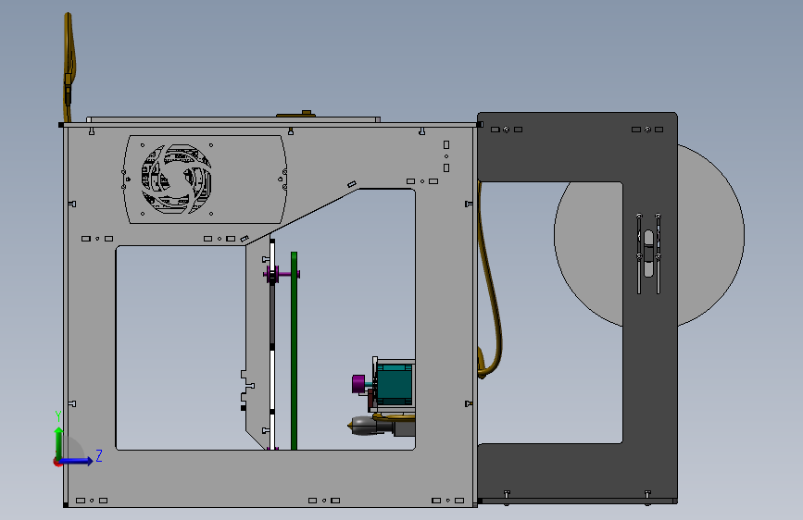Select the teal stepper motor
This screenshot has width=803, height=520.
pyautogui.click(x=395, y=384)
